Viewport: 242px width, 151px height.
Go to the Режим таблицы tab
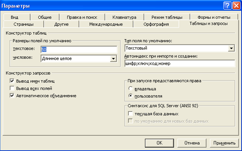[167, 17]
